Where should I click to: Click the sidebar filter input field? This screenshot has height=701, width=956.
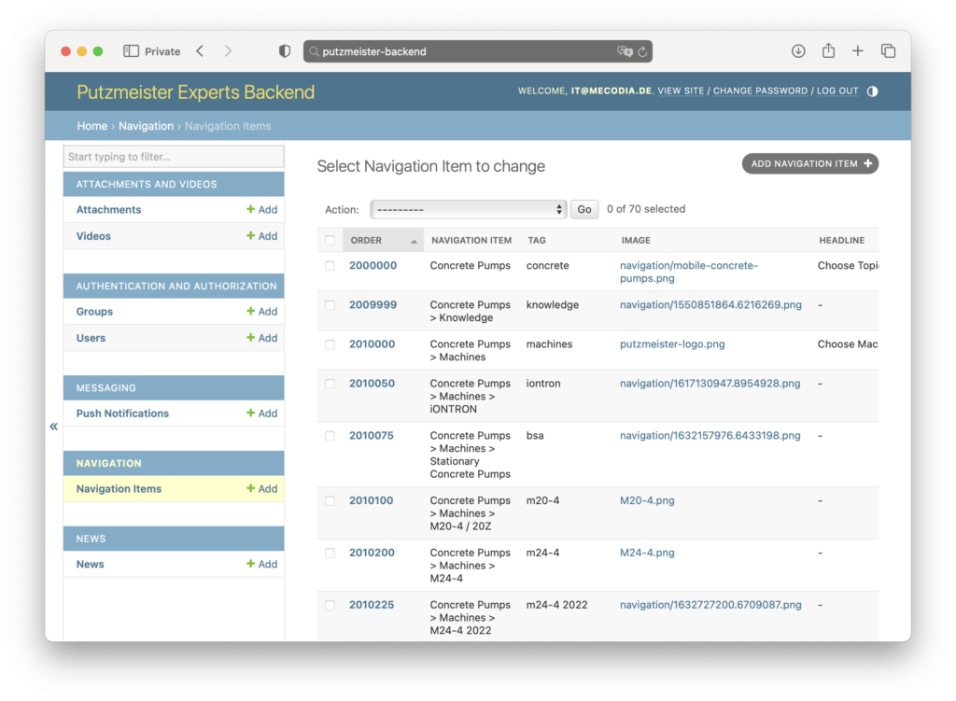[x=173, y=156]
